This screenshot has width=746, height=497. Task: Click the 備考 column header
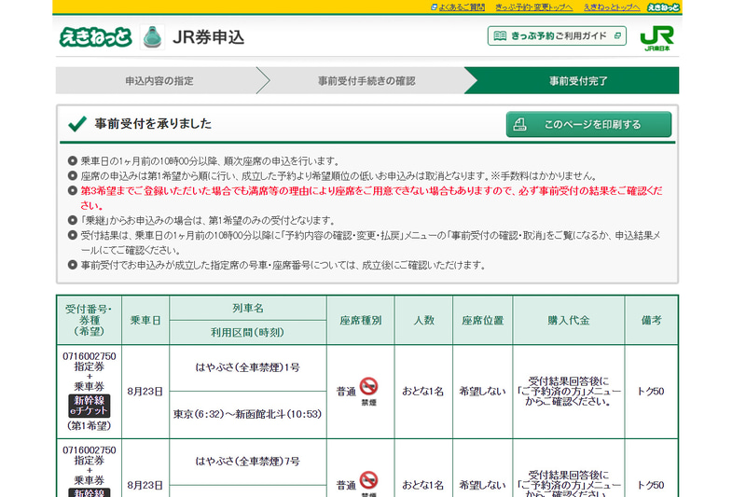[651, 320]
